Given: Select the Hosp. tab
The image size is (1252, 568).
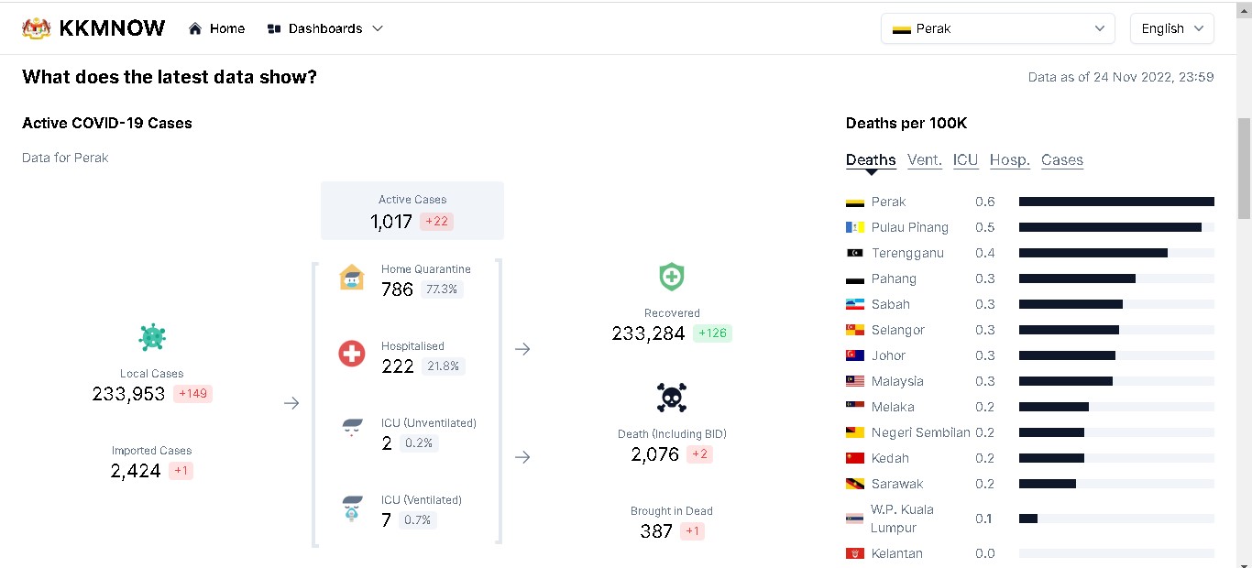Looking at the screenshot, I should 1009,159.
